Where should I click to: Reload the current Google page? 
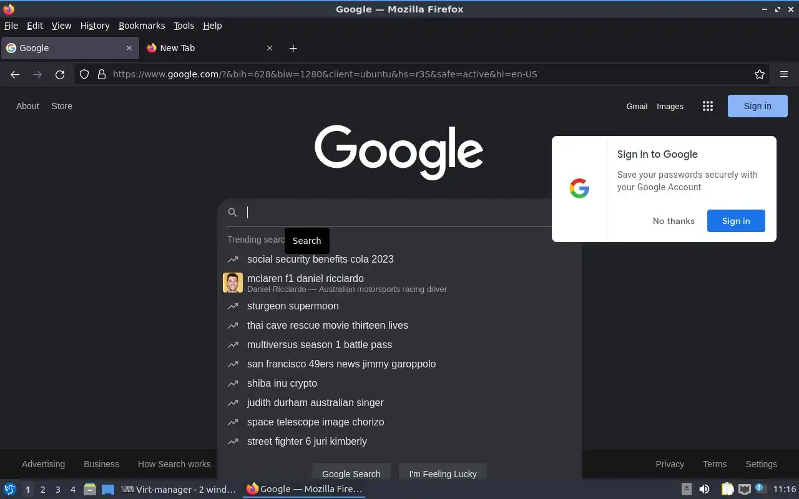(60, 74)
